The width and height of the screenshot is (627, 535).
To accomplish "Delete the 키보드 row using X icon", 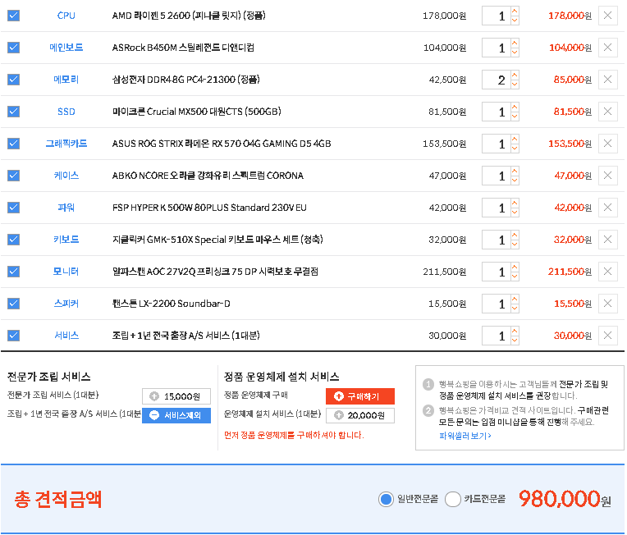I will pos(607,240).
